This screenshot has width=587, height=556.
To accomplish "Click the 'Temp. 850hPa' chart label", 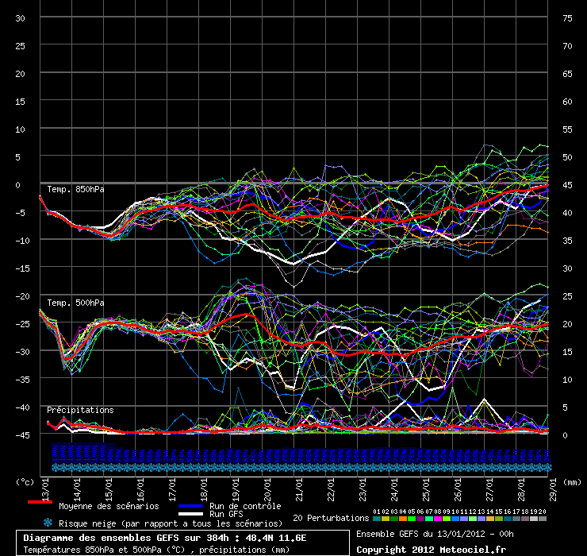I will [75, 189].
